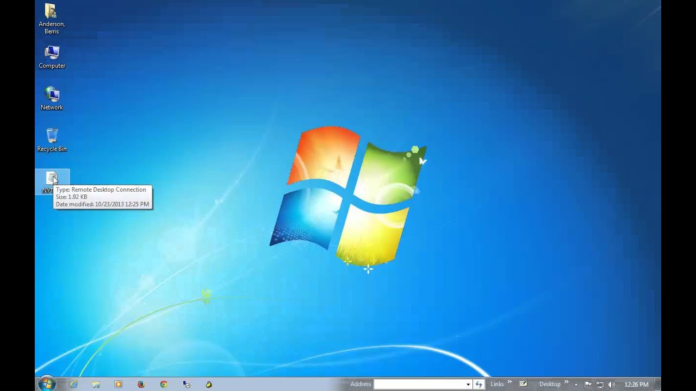Open the Anderson, Berris user folder

pyautogui.click(x=52, y=19)
